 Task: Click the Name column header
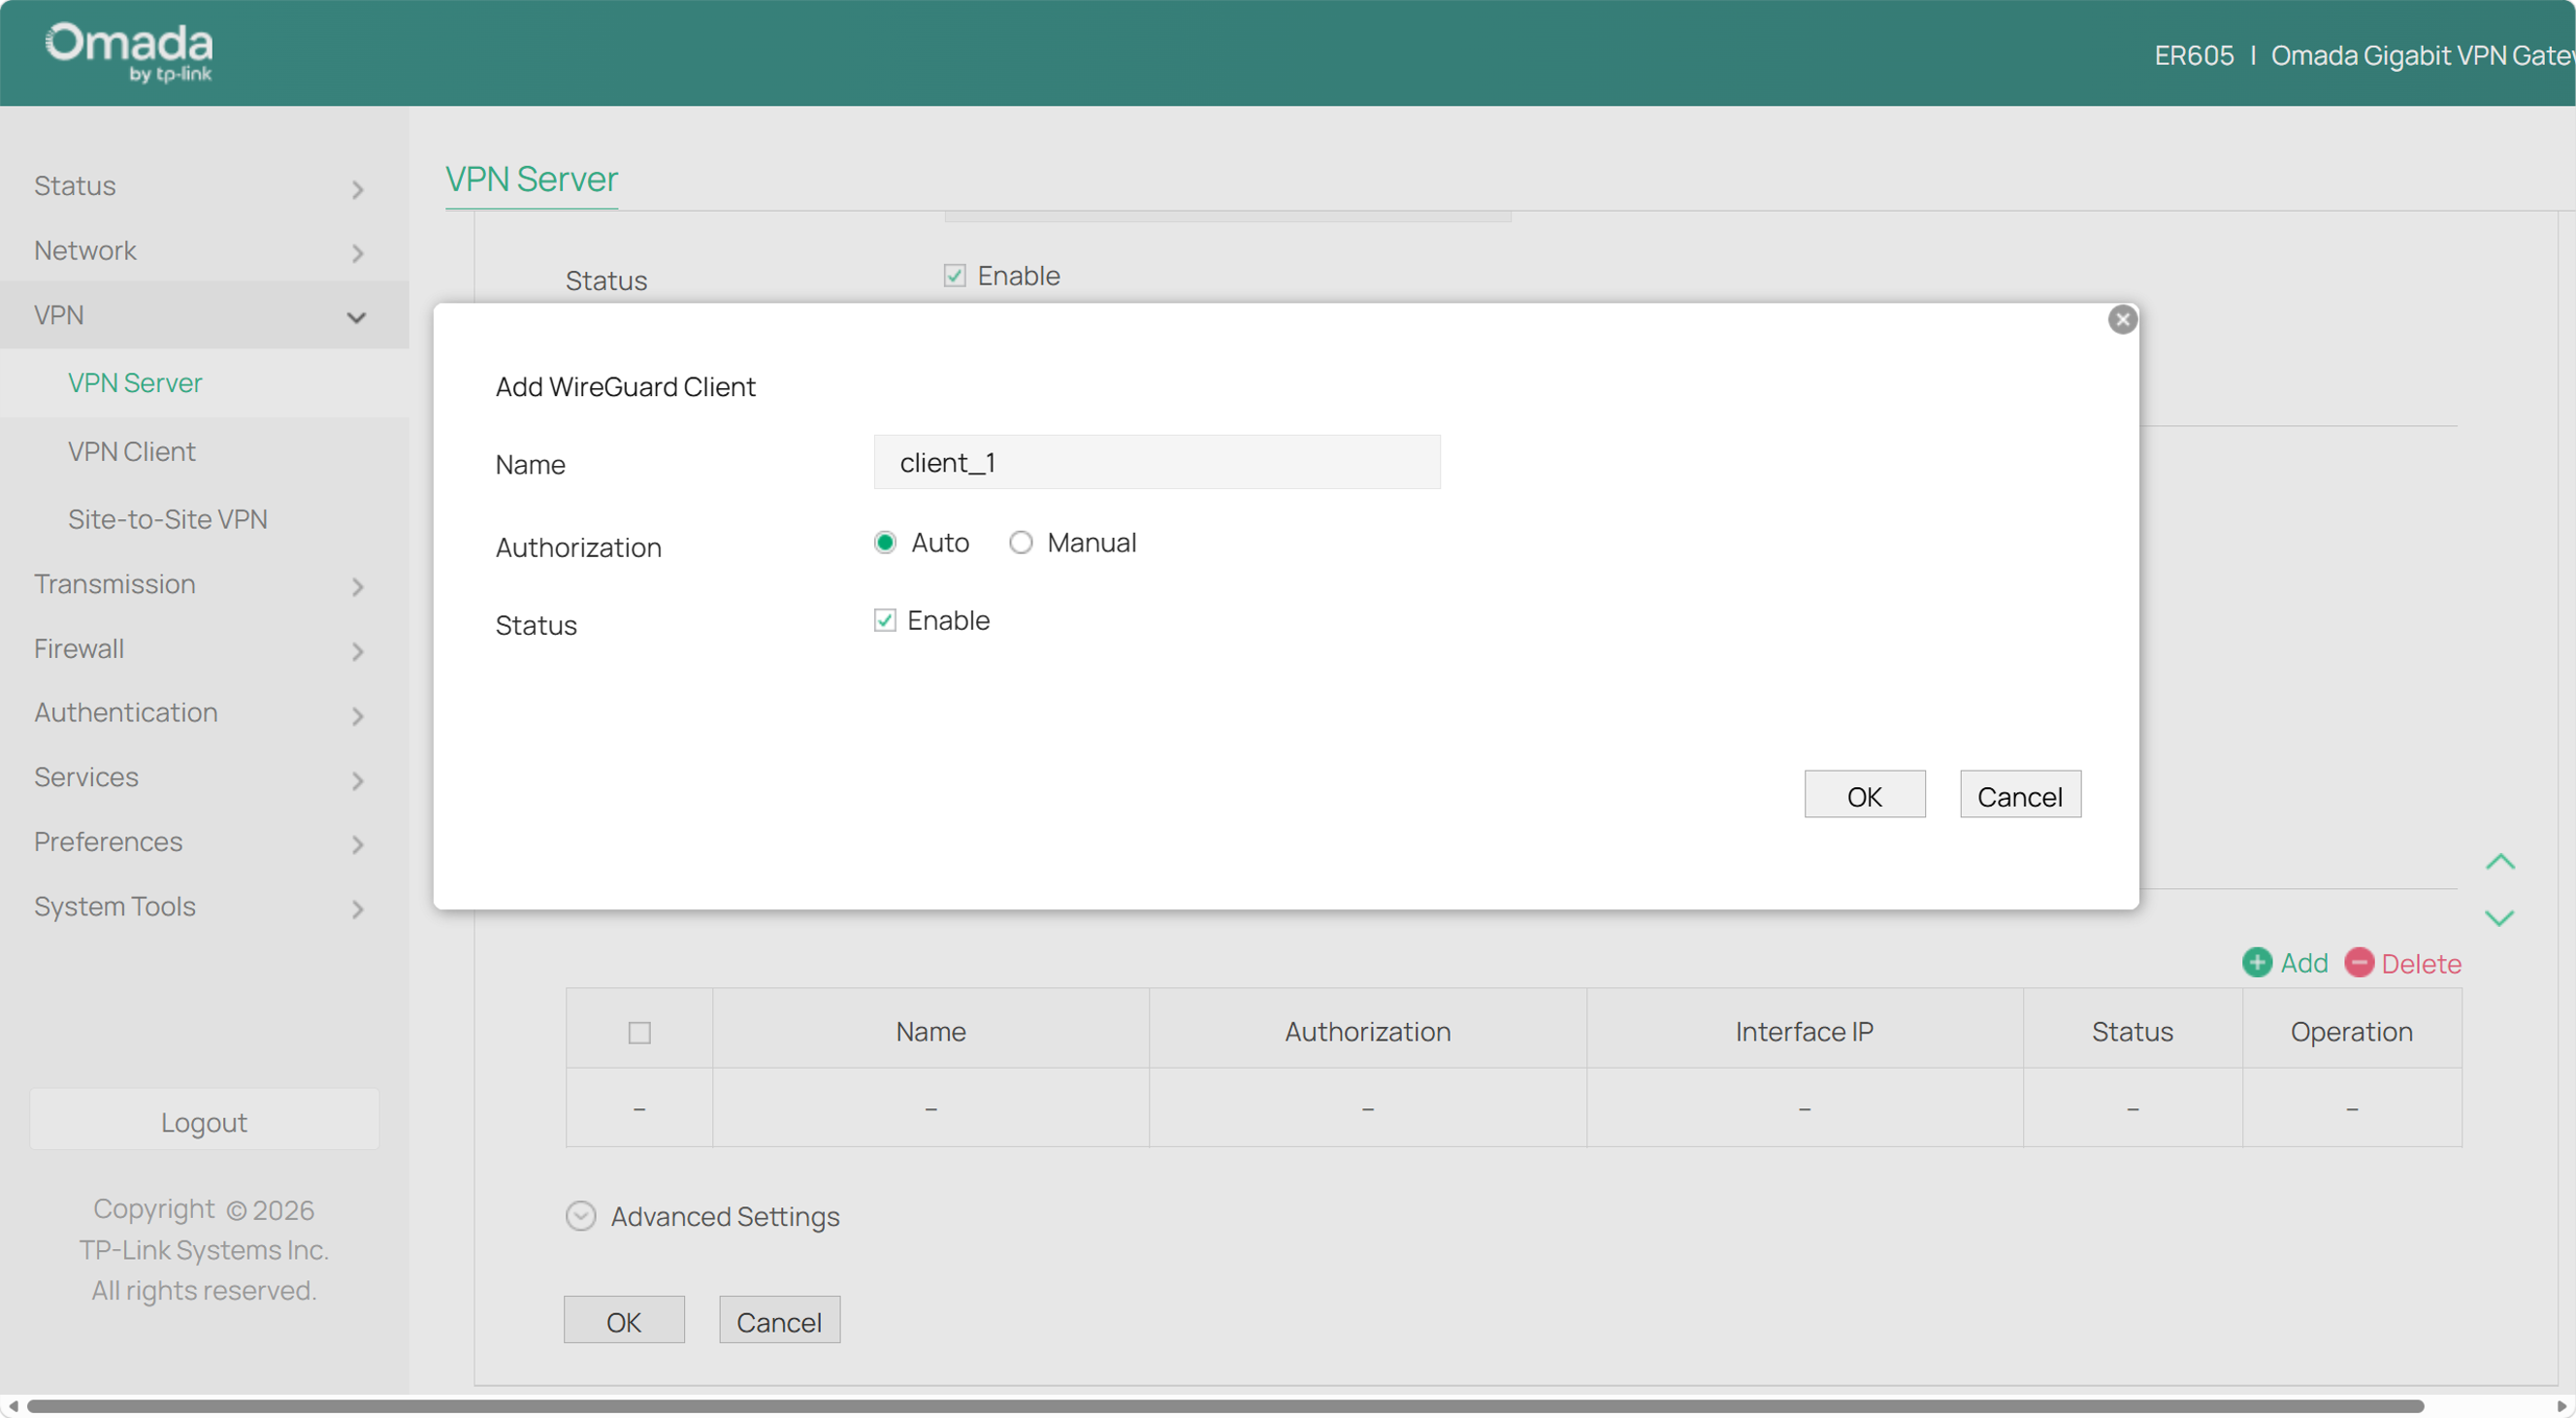[x=930, y=1031]
